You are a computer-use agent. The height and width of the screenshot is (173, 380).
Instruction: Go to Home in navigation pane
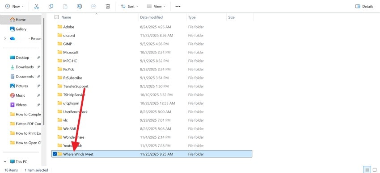pos(21,20)
